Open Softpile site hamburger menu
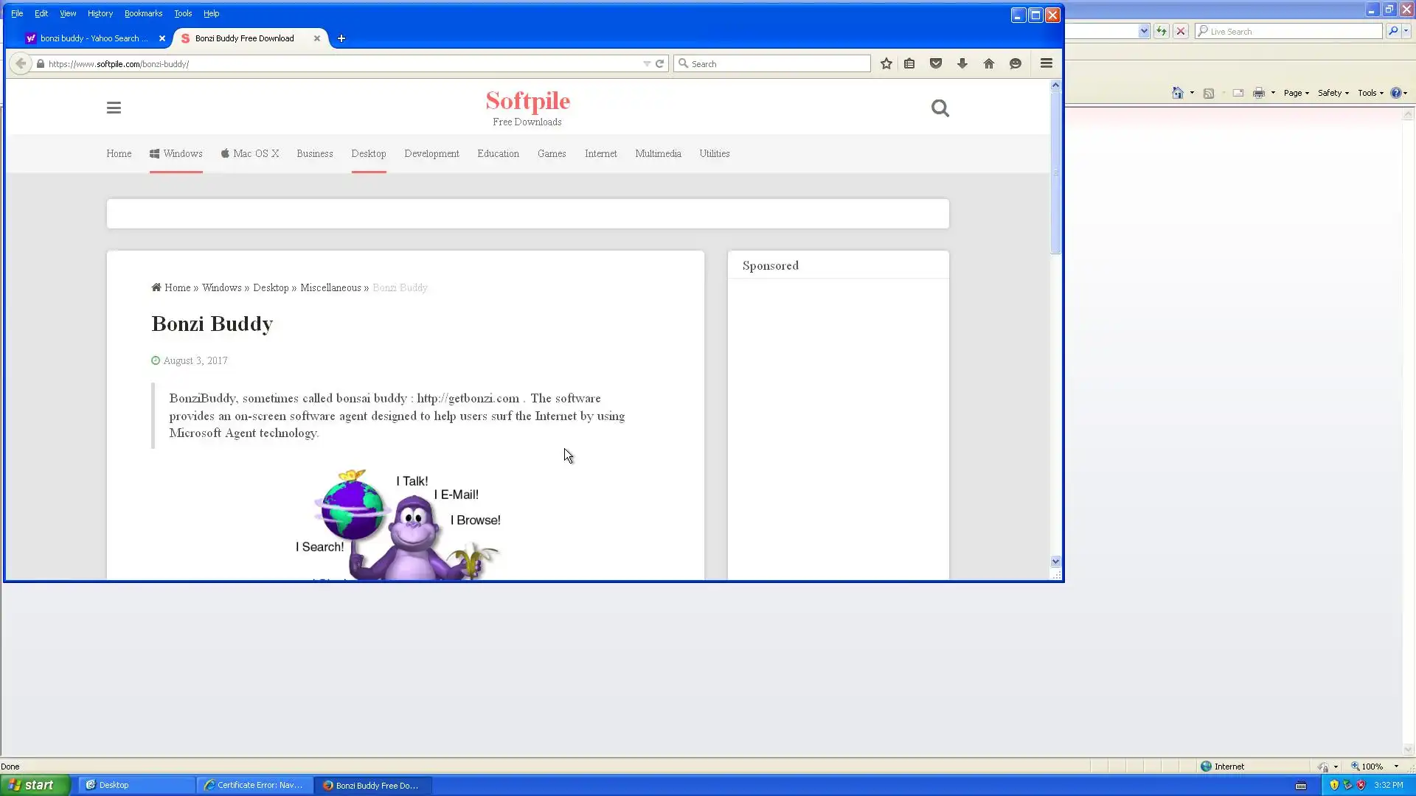The height and width of the screenshot is (796, 1416). (114, 108)
